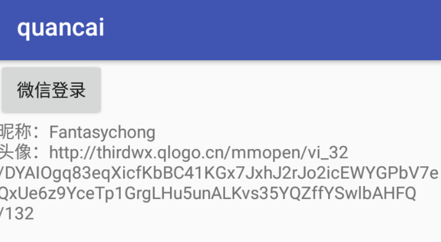Screen dimensions: 441x242
Task: Select the Fantasychong nickname text
Action: click(102, 132)
